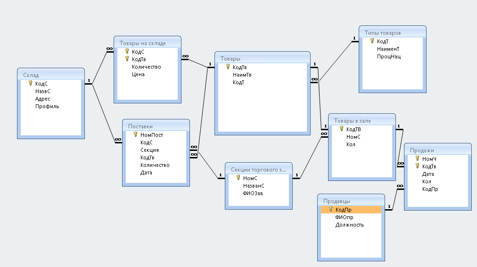Click the primary key icon next to НомПост
Screen dimensions: 477x267
pyautogui.click(x=136, y=134)
